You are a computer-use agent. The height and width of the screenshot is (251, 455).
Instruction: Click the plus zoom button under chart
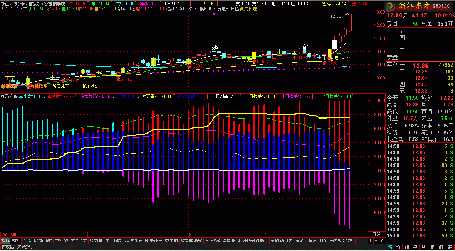(371, 241)
